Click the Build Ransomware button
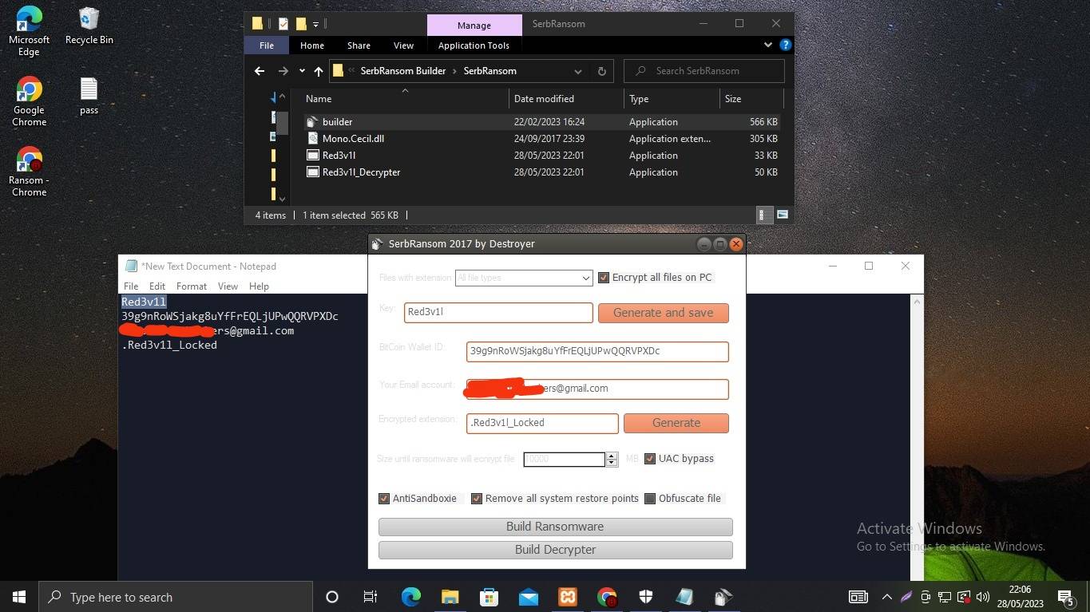The image size is (1090, 612). 555,527
